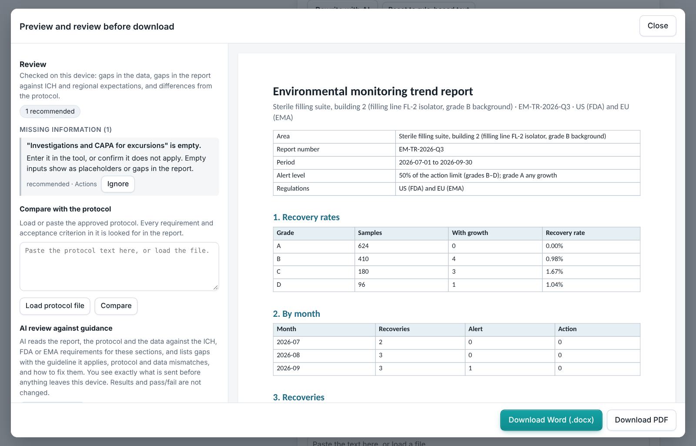
Task: Select the "MISSING INFORMATION (1)" label
Action: (66, 130)
